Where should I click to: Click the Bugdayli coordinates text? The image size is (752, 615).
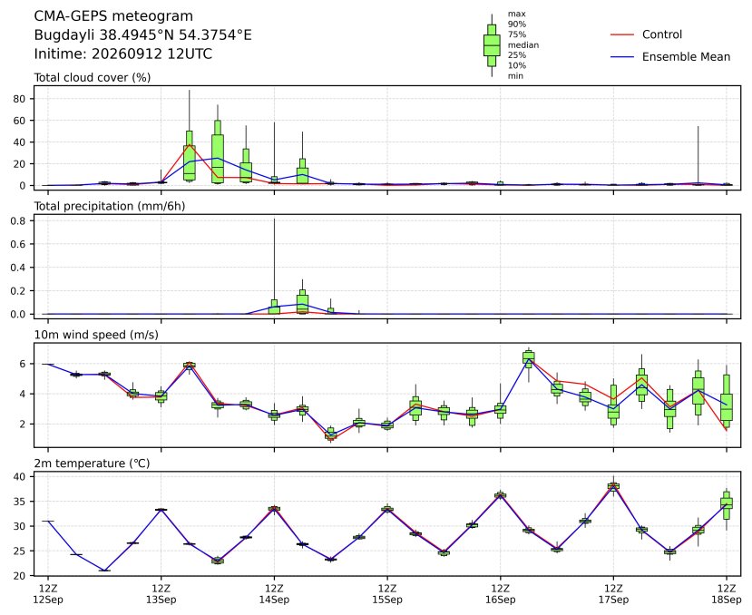coord(143,35)
